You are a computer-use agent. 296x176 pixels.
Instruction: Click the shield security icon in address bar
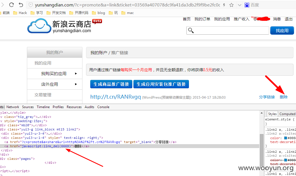(31, 5)
